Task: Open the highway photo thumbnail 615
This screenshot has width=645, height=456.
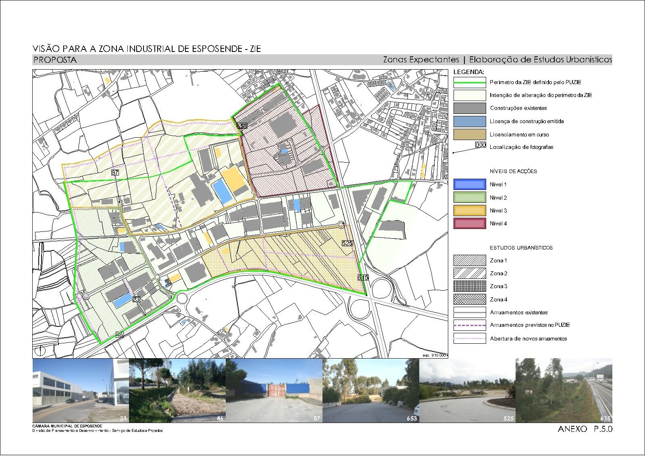Action: tap(564, 390)
